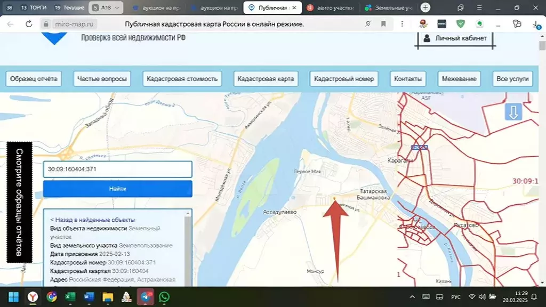Open the 'Земельные уч' tab
Viewport: 546px width, 307px height.
(x=389, y=7)
